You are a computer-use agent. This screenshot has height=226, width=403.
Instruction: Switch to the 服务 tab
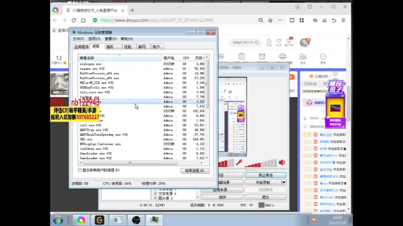pyautogui.click(x=114, y=47)
